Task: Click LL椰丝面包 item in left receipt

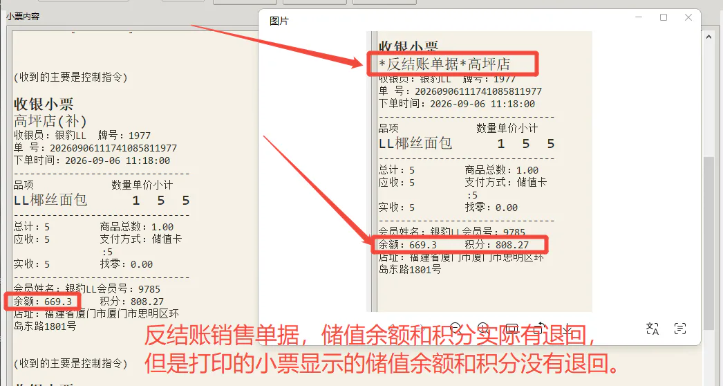Action: pos(50,200)
